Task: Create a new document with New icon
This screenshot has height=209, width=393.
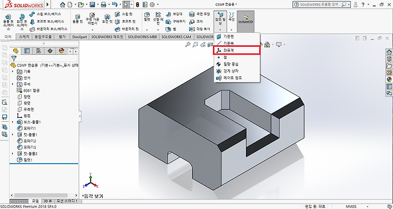Action: [x=70, y=4]
